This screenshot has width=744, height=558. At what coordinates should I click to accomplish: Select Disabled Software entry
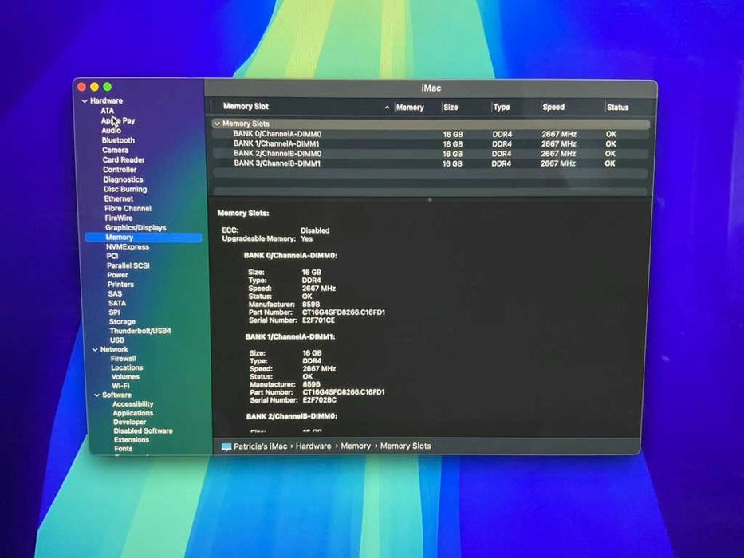(x=144, y=431)
